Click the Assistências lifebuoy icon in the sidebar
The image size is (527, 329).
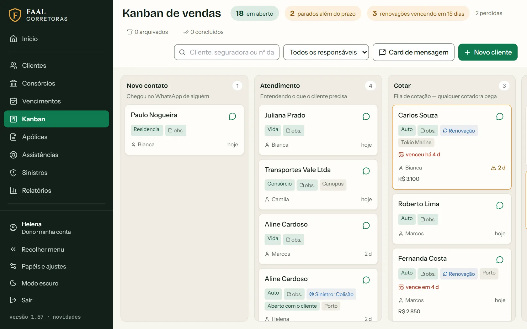click(13, 155)
